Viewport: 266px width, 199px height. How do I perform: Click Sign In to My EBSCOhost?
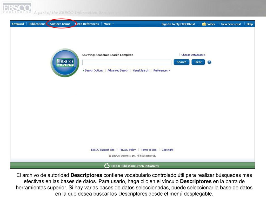[178, 24]
